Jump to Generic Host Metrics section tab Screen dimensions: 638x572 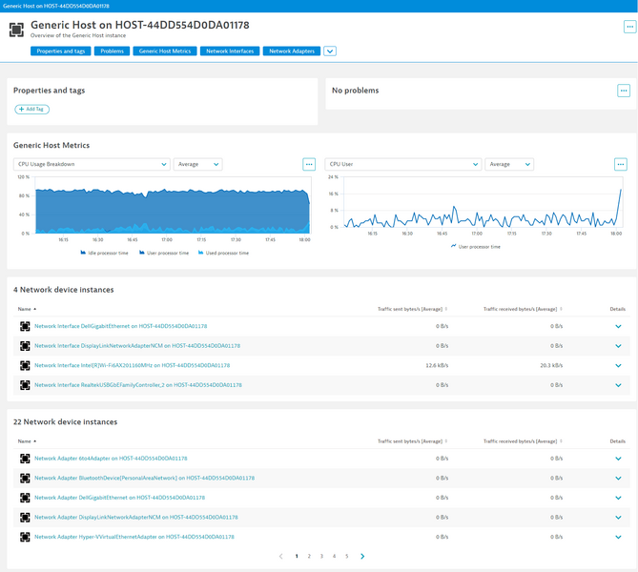click(164, 51)
